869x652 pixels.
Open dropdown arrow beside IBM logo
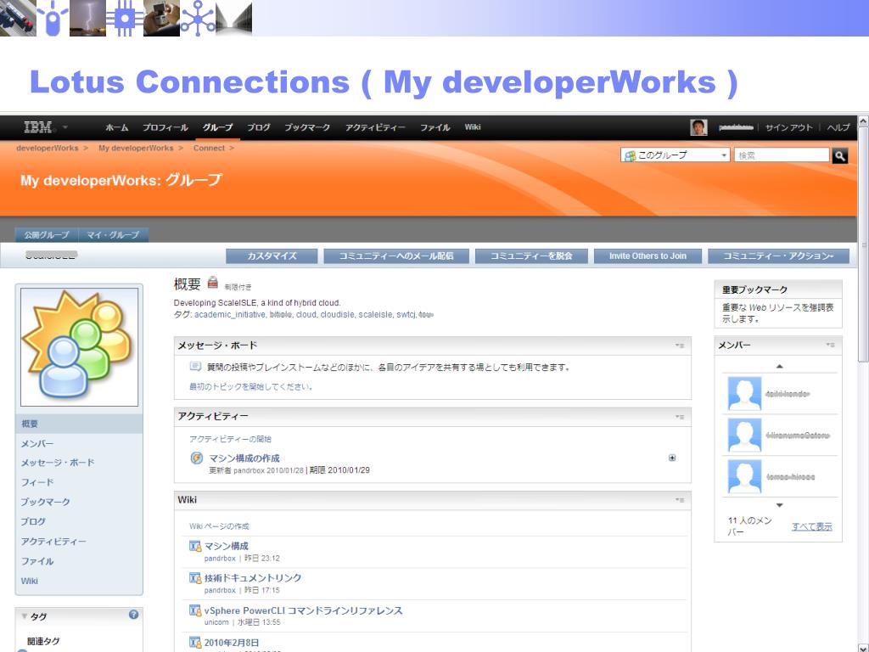click(64, 127)
